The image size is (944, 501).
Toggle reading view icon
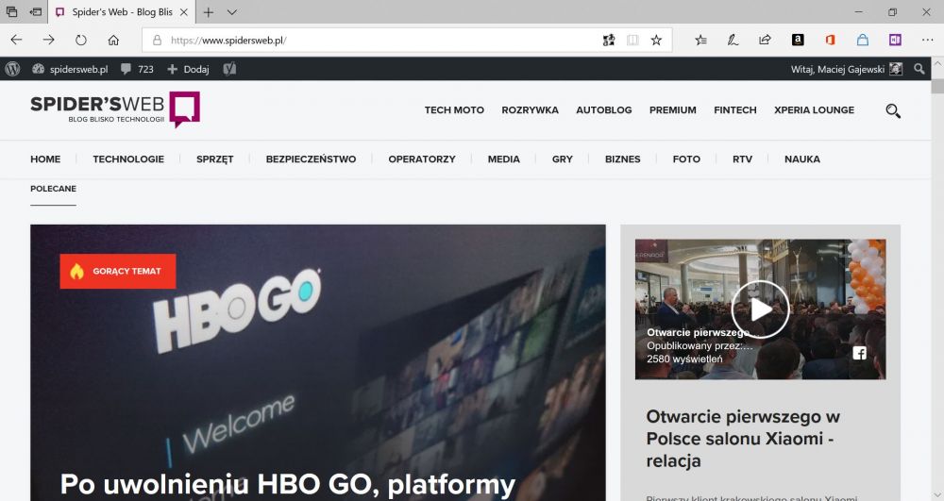(x=632, y=41)
